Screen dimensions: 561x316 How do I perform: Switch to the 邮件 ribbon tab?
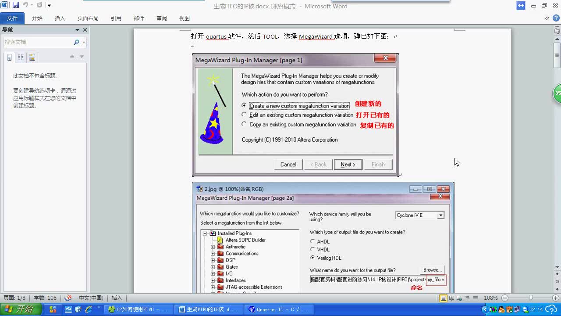coord(139,18)
